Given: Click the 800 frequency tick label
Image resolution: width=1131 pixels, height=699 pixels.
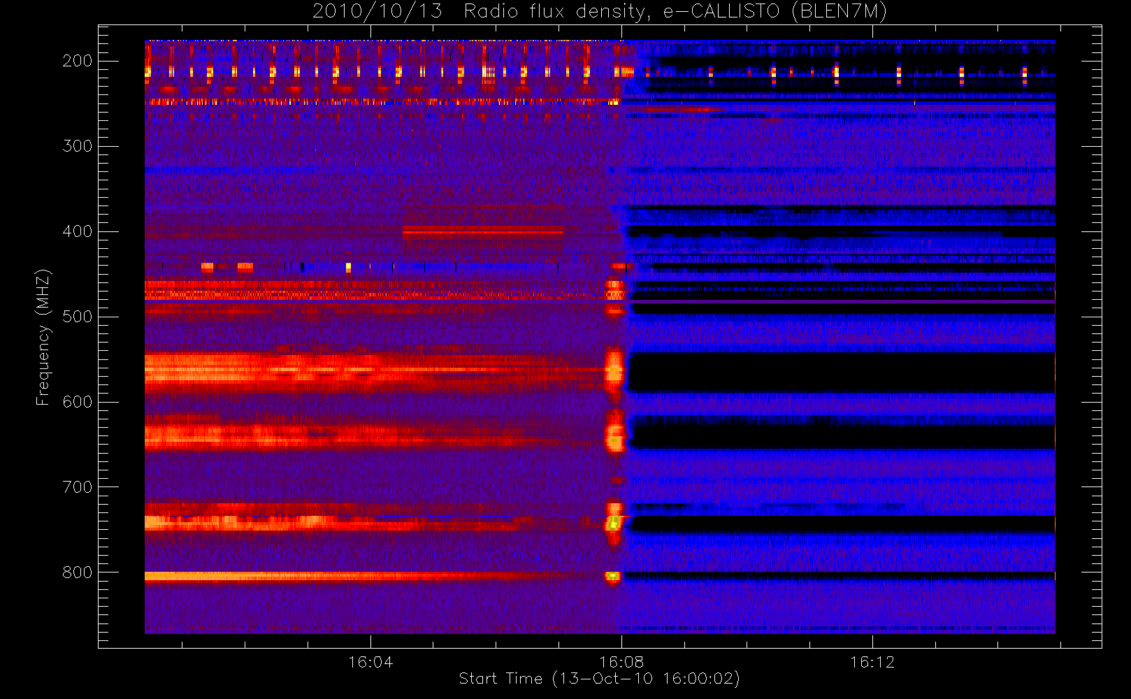Looking at the screenshot, I should 78,572.
